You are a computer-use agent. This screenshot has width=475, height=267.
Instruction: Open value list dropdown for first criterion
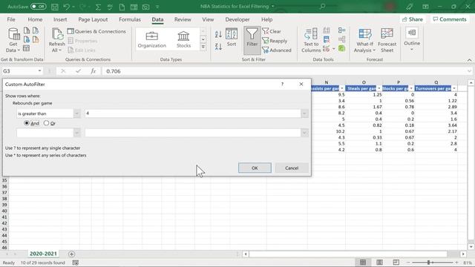click(x=304, y=113)
